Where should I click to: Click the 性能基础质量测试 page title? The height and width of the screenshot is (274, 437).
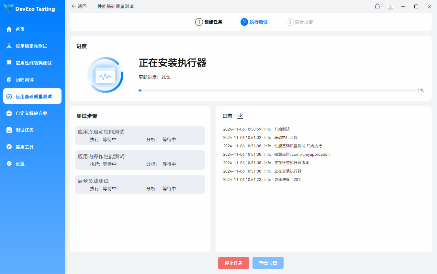pos(116,6)
